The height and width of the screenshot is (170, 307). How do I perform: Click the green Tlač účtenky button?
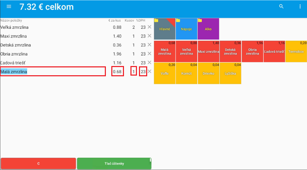click(114, 164)
